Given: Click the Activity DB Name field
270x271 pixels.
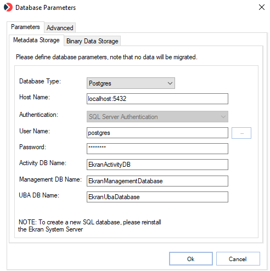Looking at the screenshot, I should pos(157,165).
